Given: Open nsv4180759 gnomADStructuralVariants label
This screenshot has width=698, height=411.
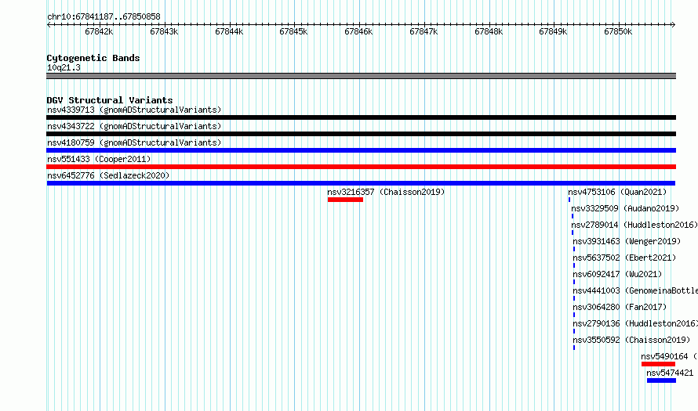Looking at the screenshot, I should 134,142.
